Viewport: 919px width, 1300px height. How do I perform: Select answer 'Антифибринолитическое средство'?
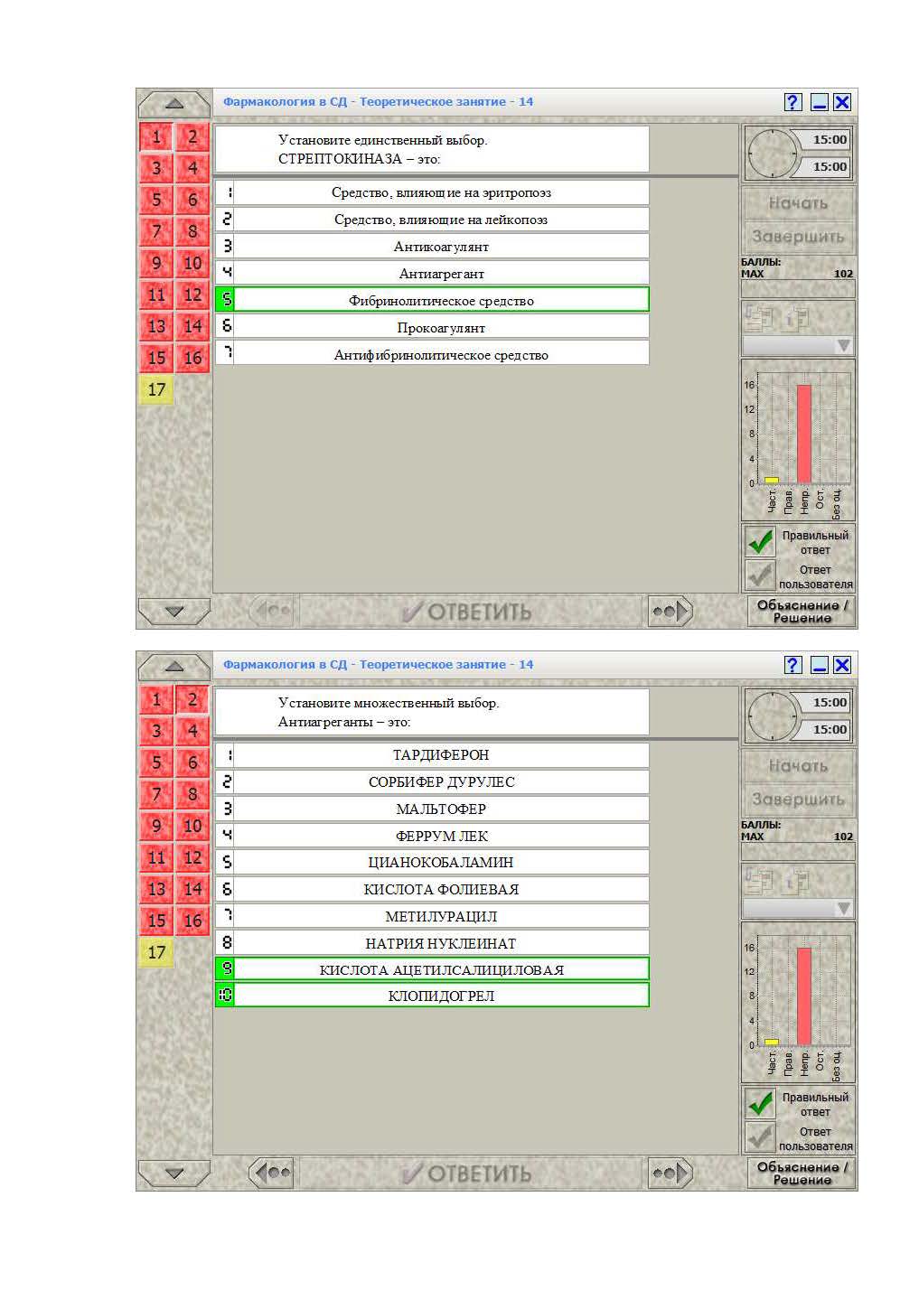[432, 354]
